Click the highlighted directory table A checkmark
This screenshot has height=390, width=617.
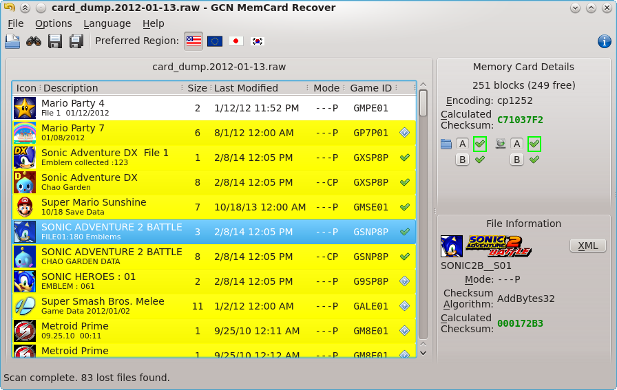(480, 144)
